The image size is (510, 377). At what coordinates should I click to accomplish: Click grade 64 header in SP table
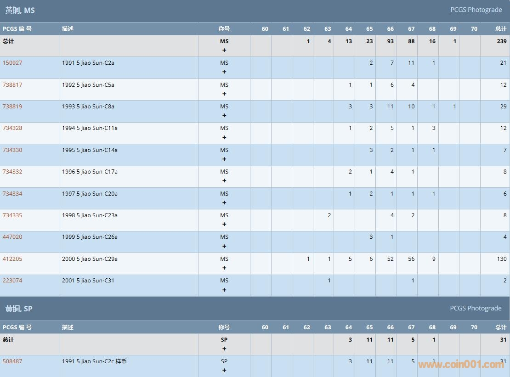348,327
